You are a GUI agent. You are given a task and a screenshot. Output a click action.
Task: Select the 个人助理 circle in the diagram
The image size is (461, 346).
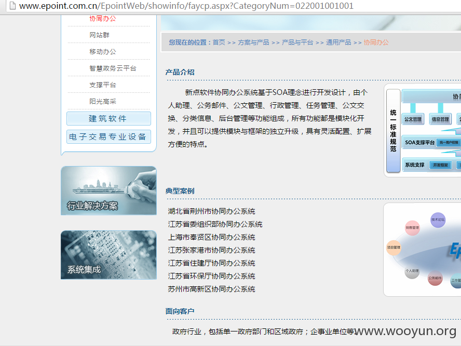coord(412,270)
